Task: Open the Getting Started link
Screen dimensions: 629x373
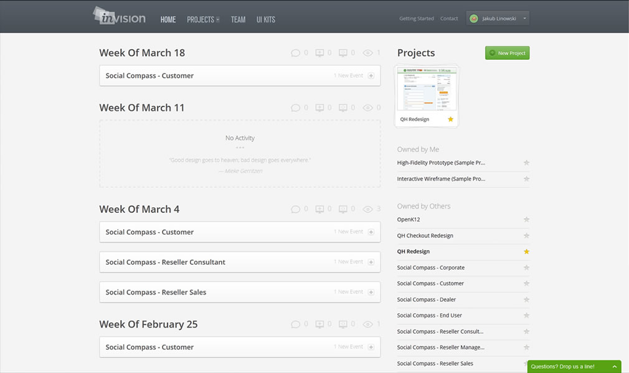Action: coord(417,19)
